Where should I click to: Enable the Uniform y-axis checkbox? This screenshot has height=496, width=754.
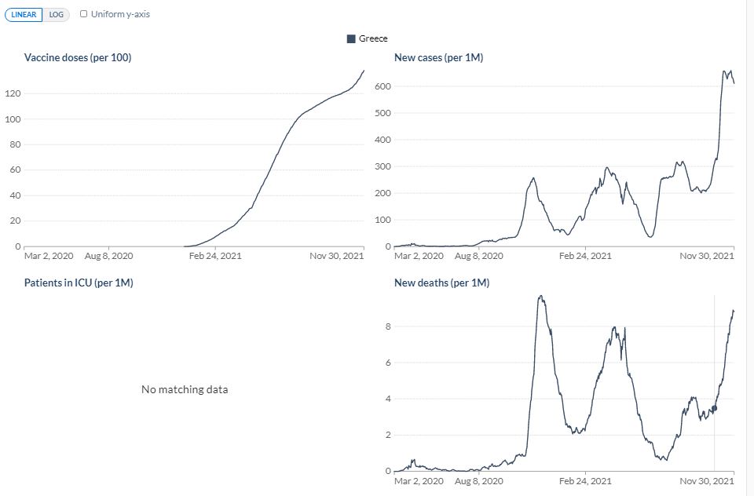(84, 14)
